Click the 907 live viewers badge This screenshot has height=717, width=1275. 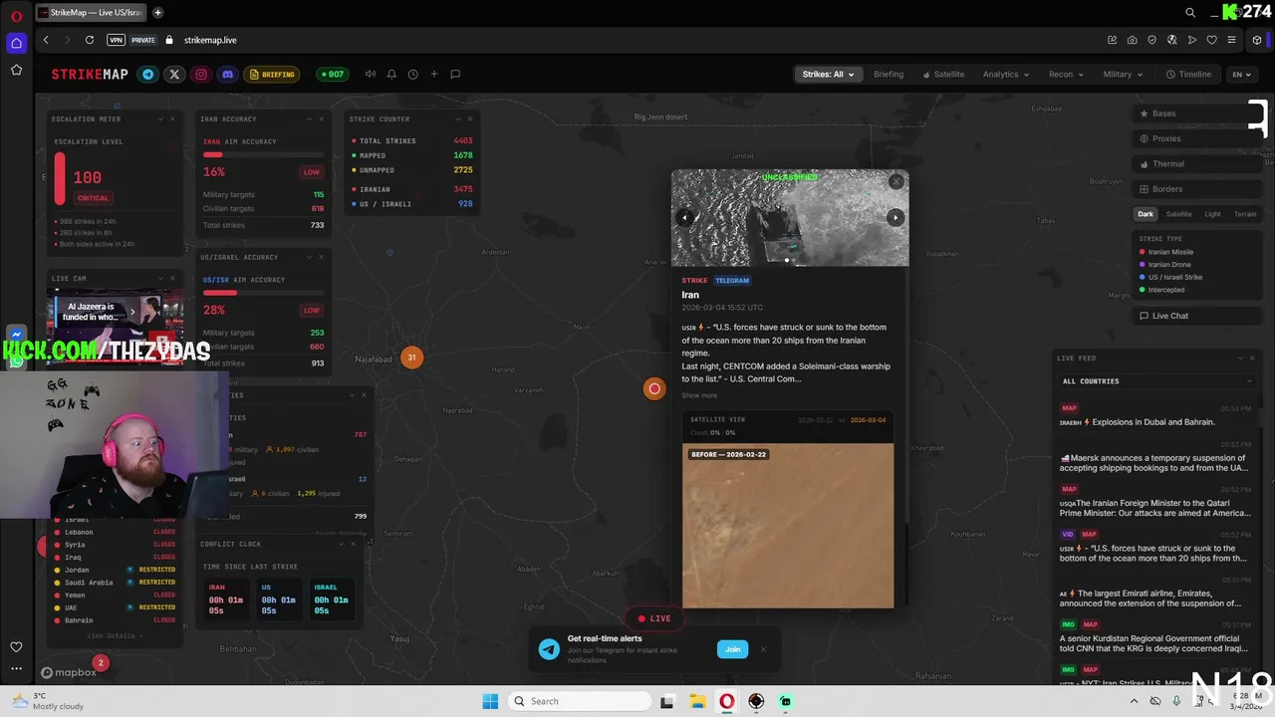[331, 74]
